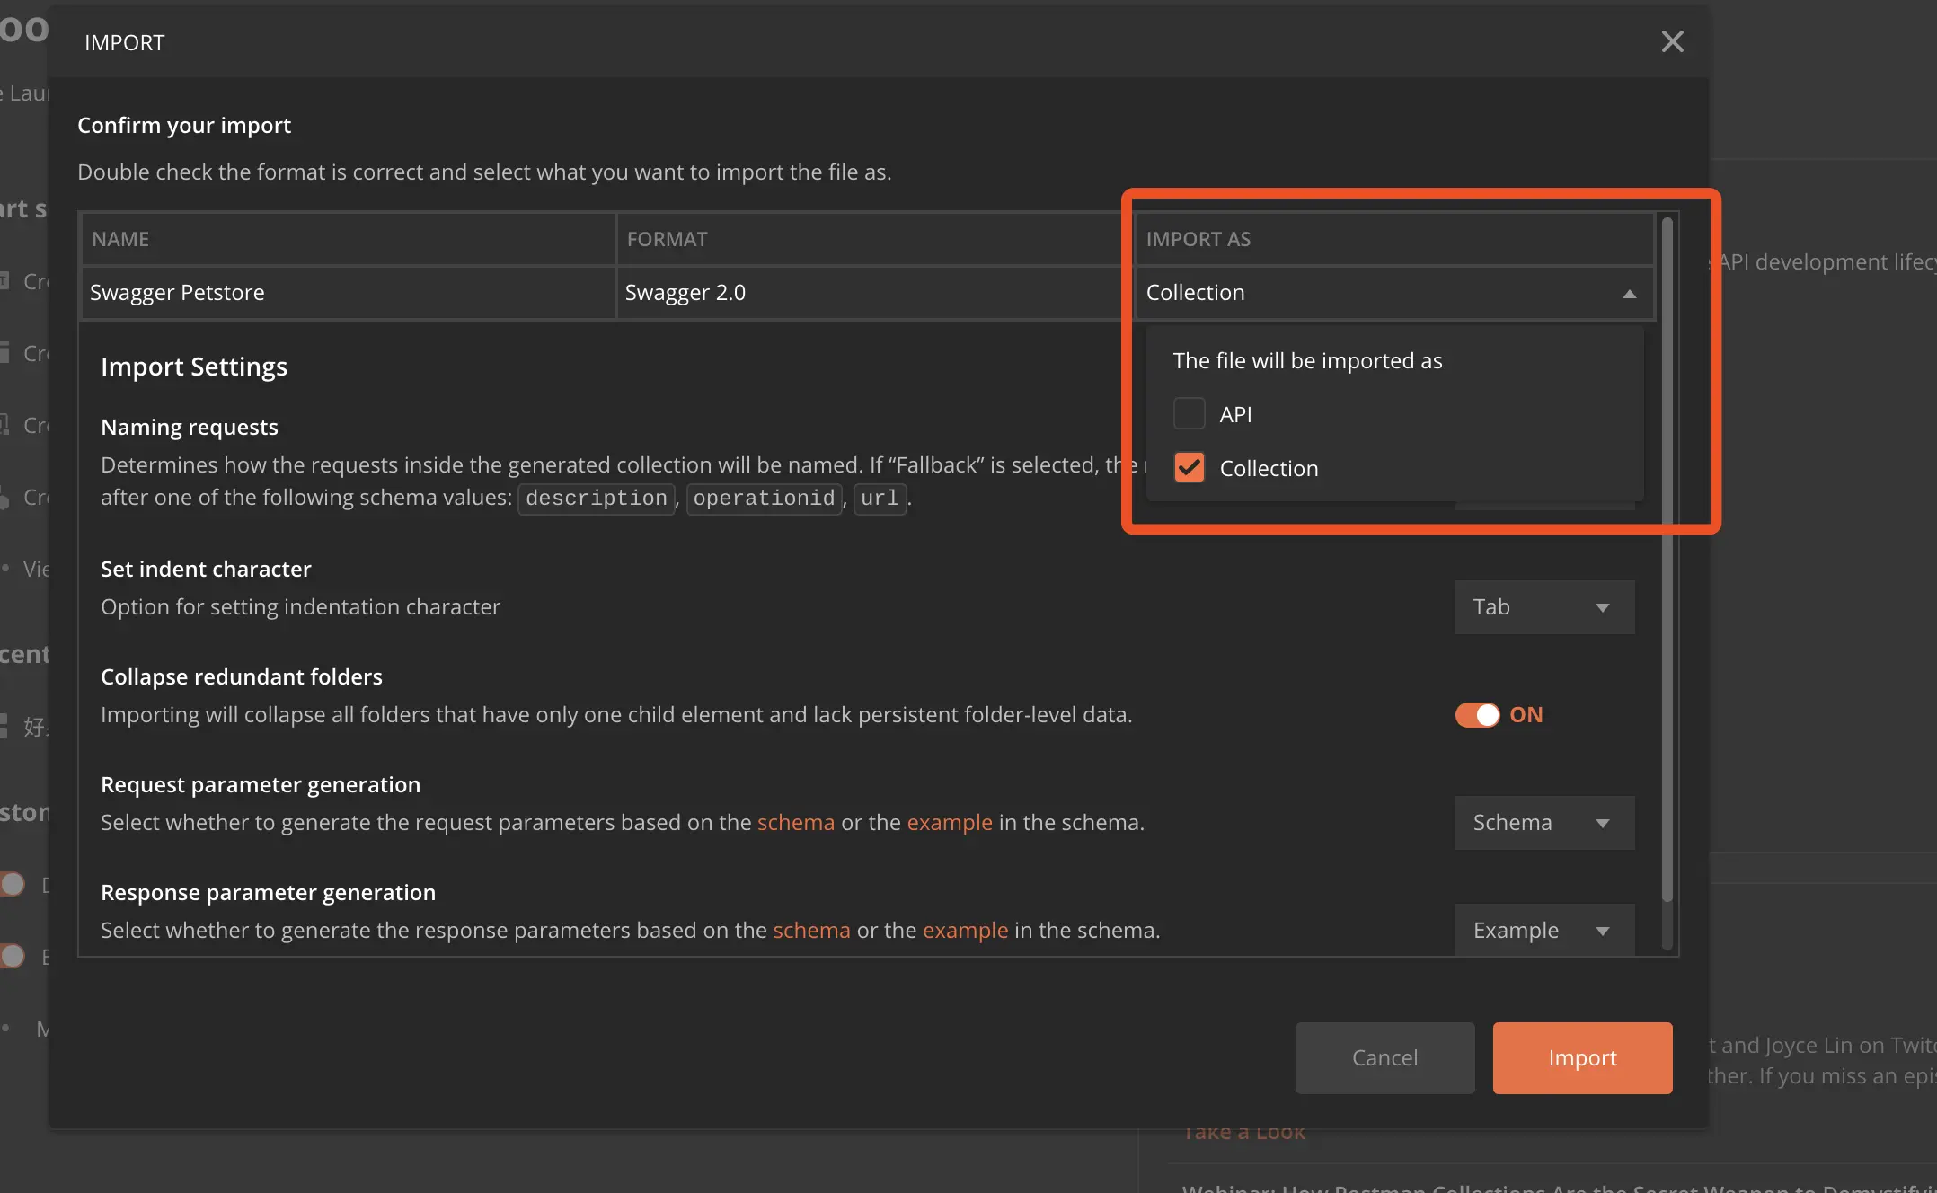Image resolution: width=1937 pixels, height=1193 pixels.
Task: Open the Schema request parameter dropdown
Action: tap(1543, 823)
